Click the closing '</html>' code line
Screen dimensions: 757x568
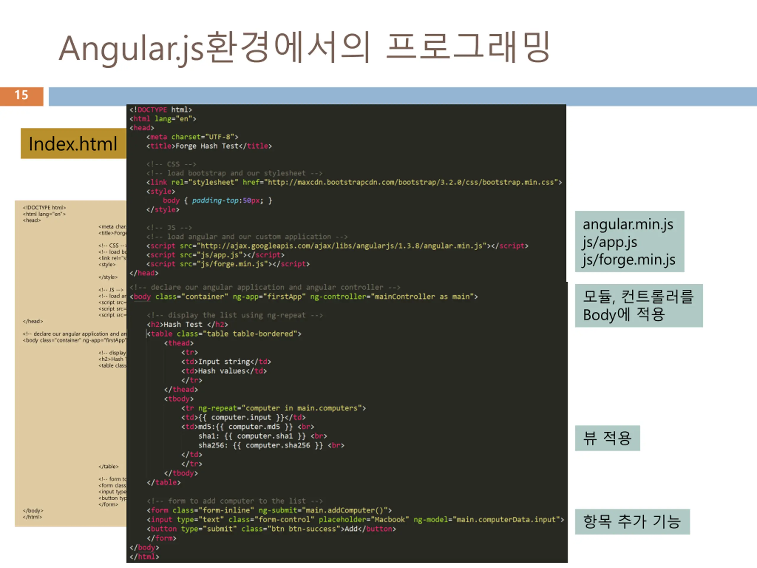tap(144, 557)
